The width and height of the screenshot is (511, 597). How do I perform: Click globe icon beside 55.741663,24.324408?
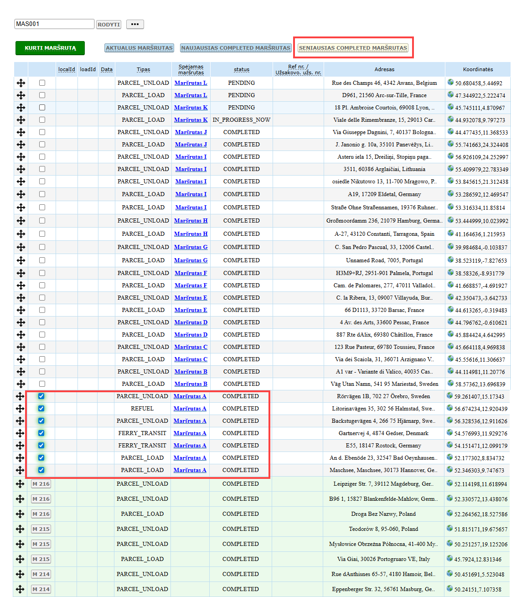pos(450,144)
